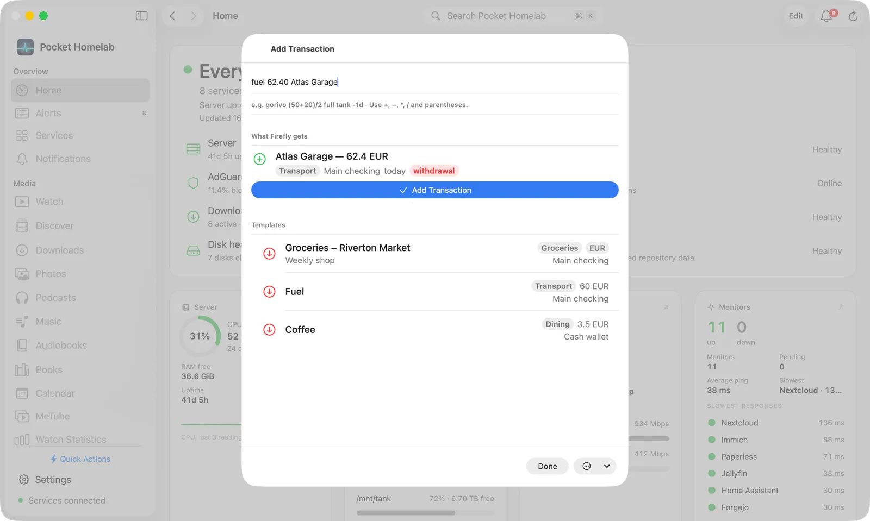Go to Photos in the sidebar
Viewport: 870px width, 521px height.
pos(80,274)
